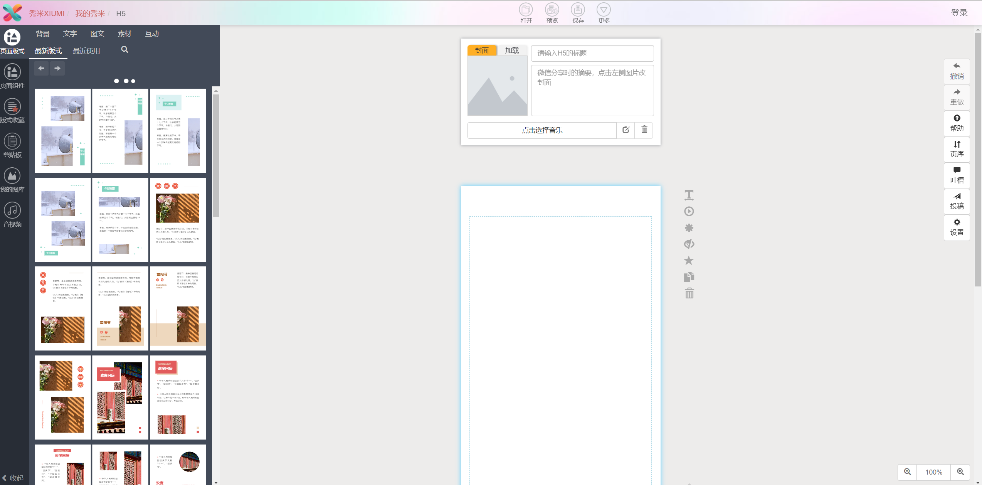The height and width of the screenshot is (485, 982).
Task: Click the delete page trash icon
Action: click(x=689, y=293)
